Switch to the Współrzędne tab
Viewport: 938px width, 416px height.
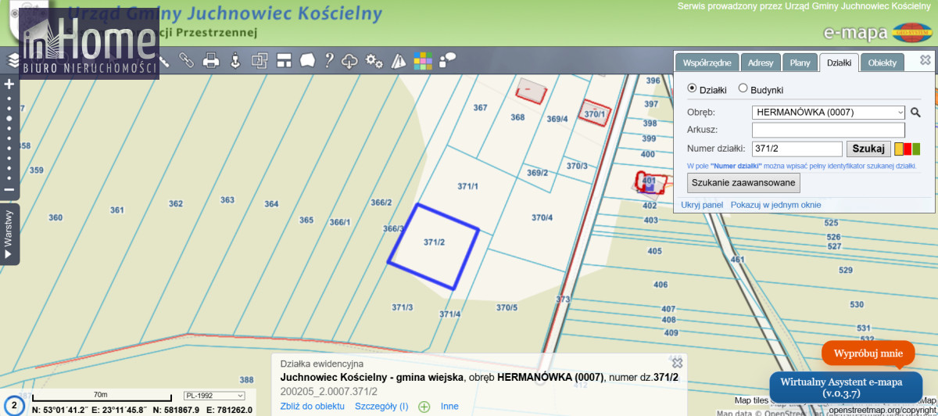tap(707, 63)
